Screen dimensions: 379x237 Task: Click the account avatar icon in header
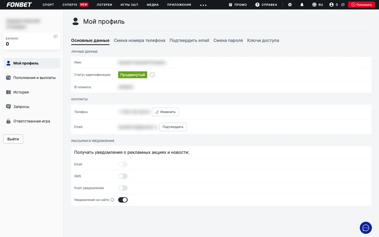(x=331, y=5)
